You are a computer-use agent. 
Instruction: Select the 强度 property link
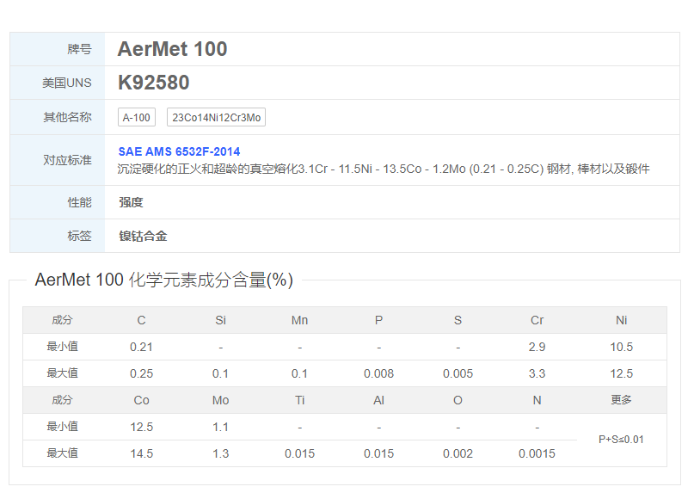click(x=131, y=202)
